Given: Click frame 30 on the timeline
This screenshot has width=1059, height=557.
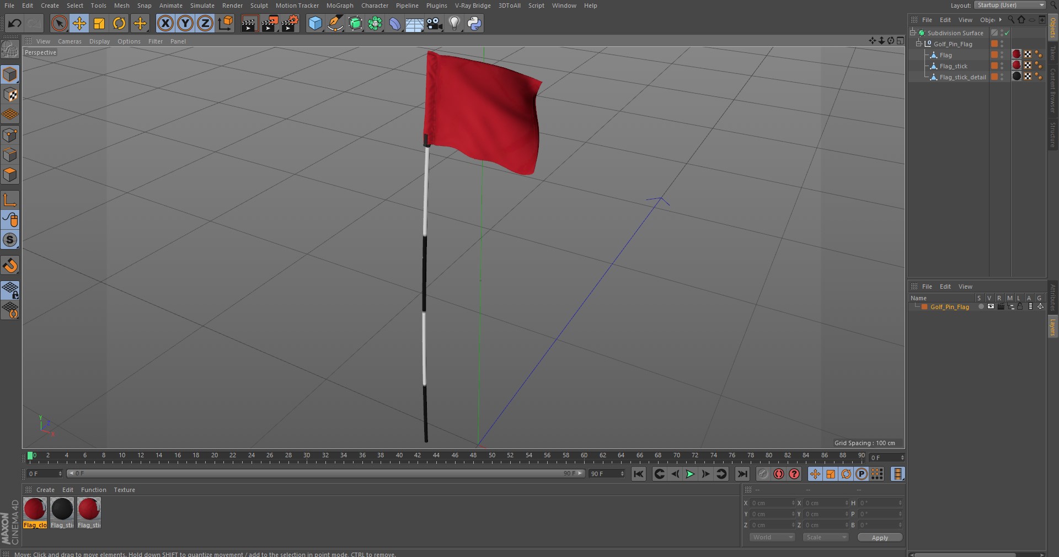Looking at the screenshot, I should click(x=307, y=456).
